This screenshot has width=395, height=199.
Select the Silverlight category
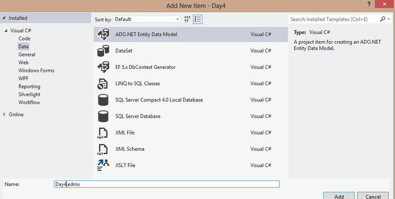pyautogui.click(x=29, y=94)
